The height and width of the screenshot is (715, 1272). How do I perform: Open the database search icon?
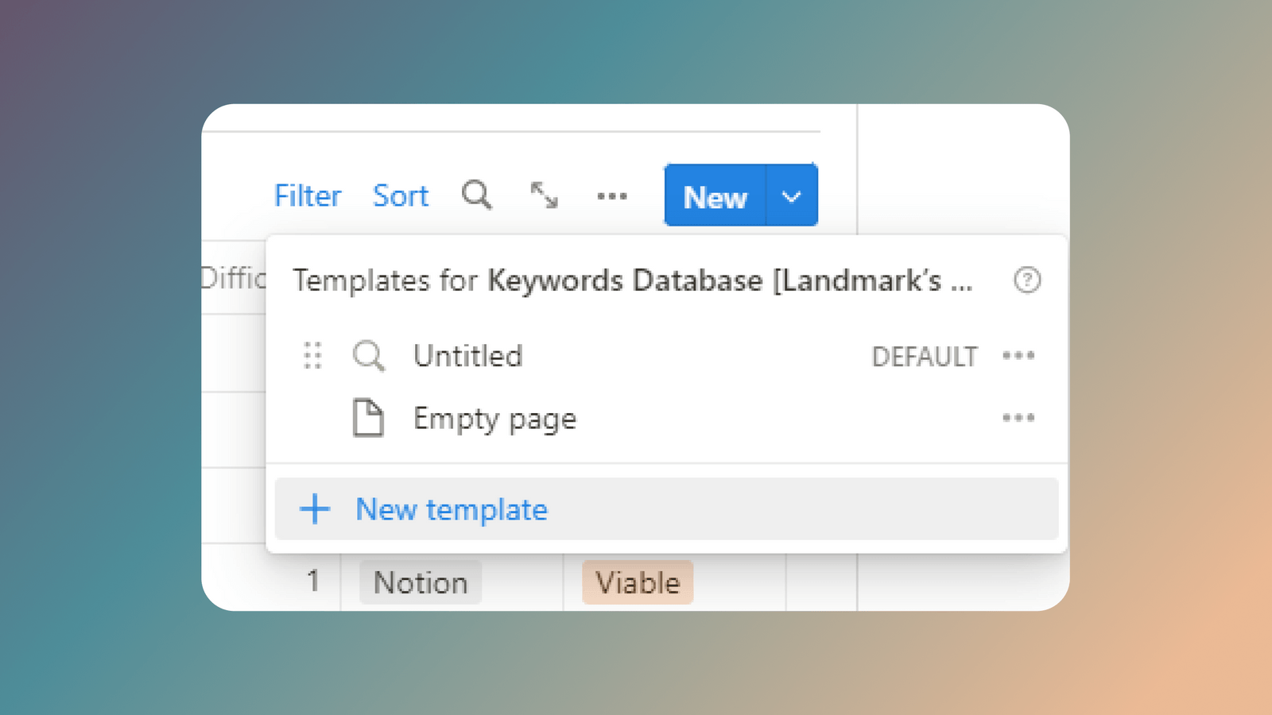click(476, 195)
